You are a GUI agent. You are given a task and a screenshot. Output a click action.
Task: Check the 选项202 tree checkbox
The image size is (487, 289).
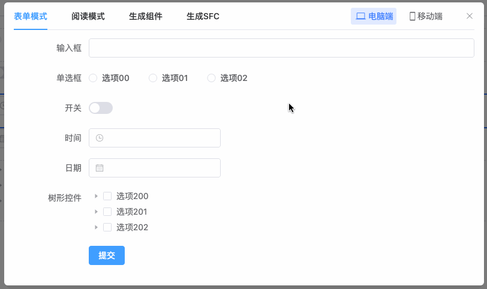coord(107,227)
